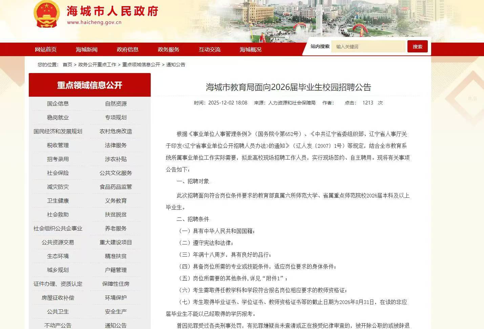Open 招考录用 information page
The height and width of the screenshot is (329, 484).
coord(58,159)
